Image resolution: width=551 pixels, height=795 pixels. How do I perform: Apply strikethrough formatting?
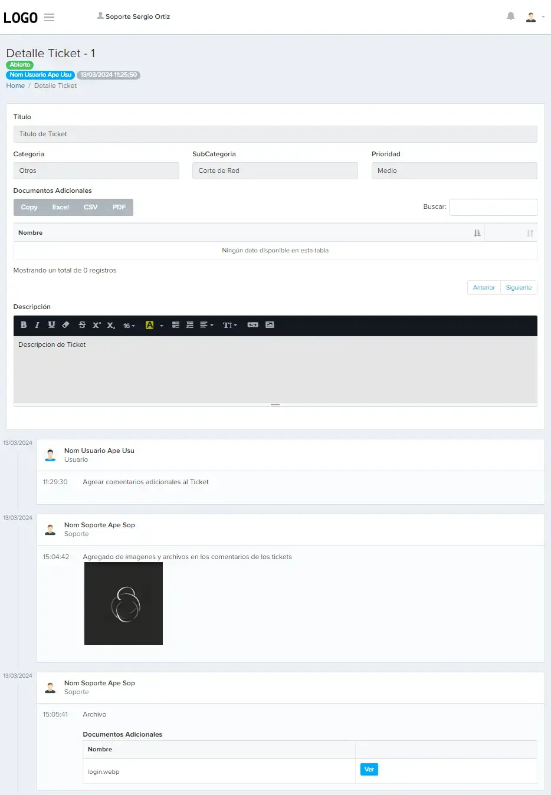pyautogui.click(x=82, y=325)
